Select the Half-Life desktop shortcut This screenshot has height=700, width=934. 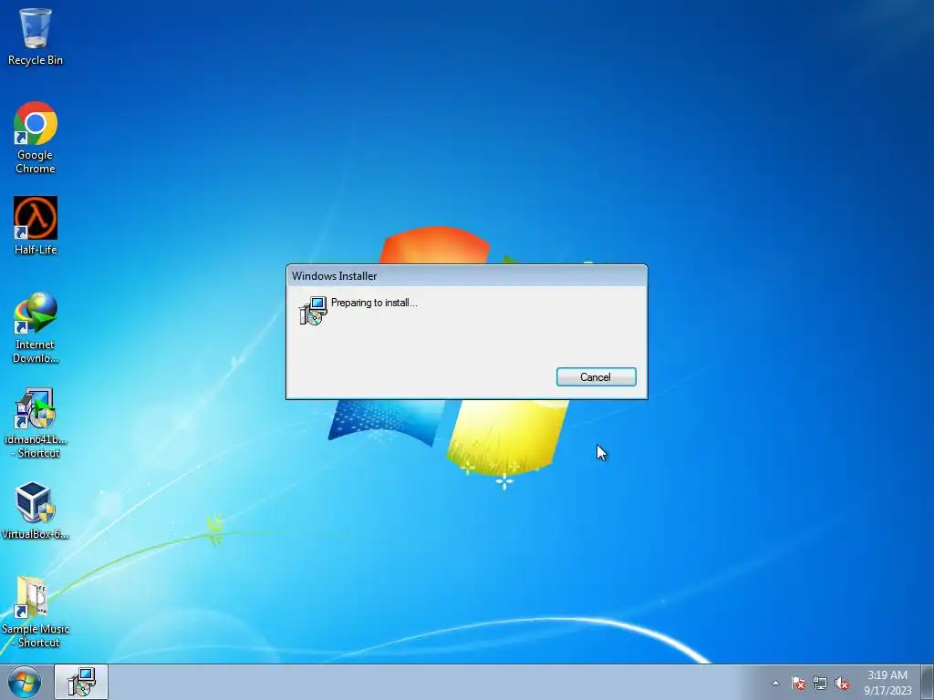click(x=36, y=226)
